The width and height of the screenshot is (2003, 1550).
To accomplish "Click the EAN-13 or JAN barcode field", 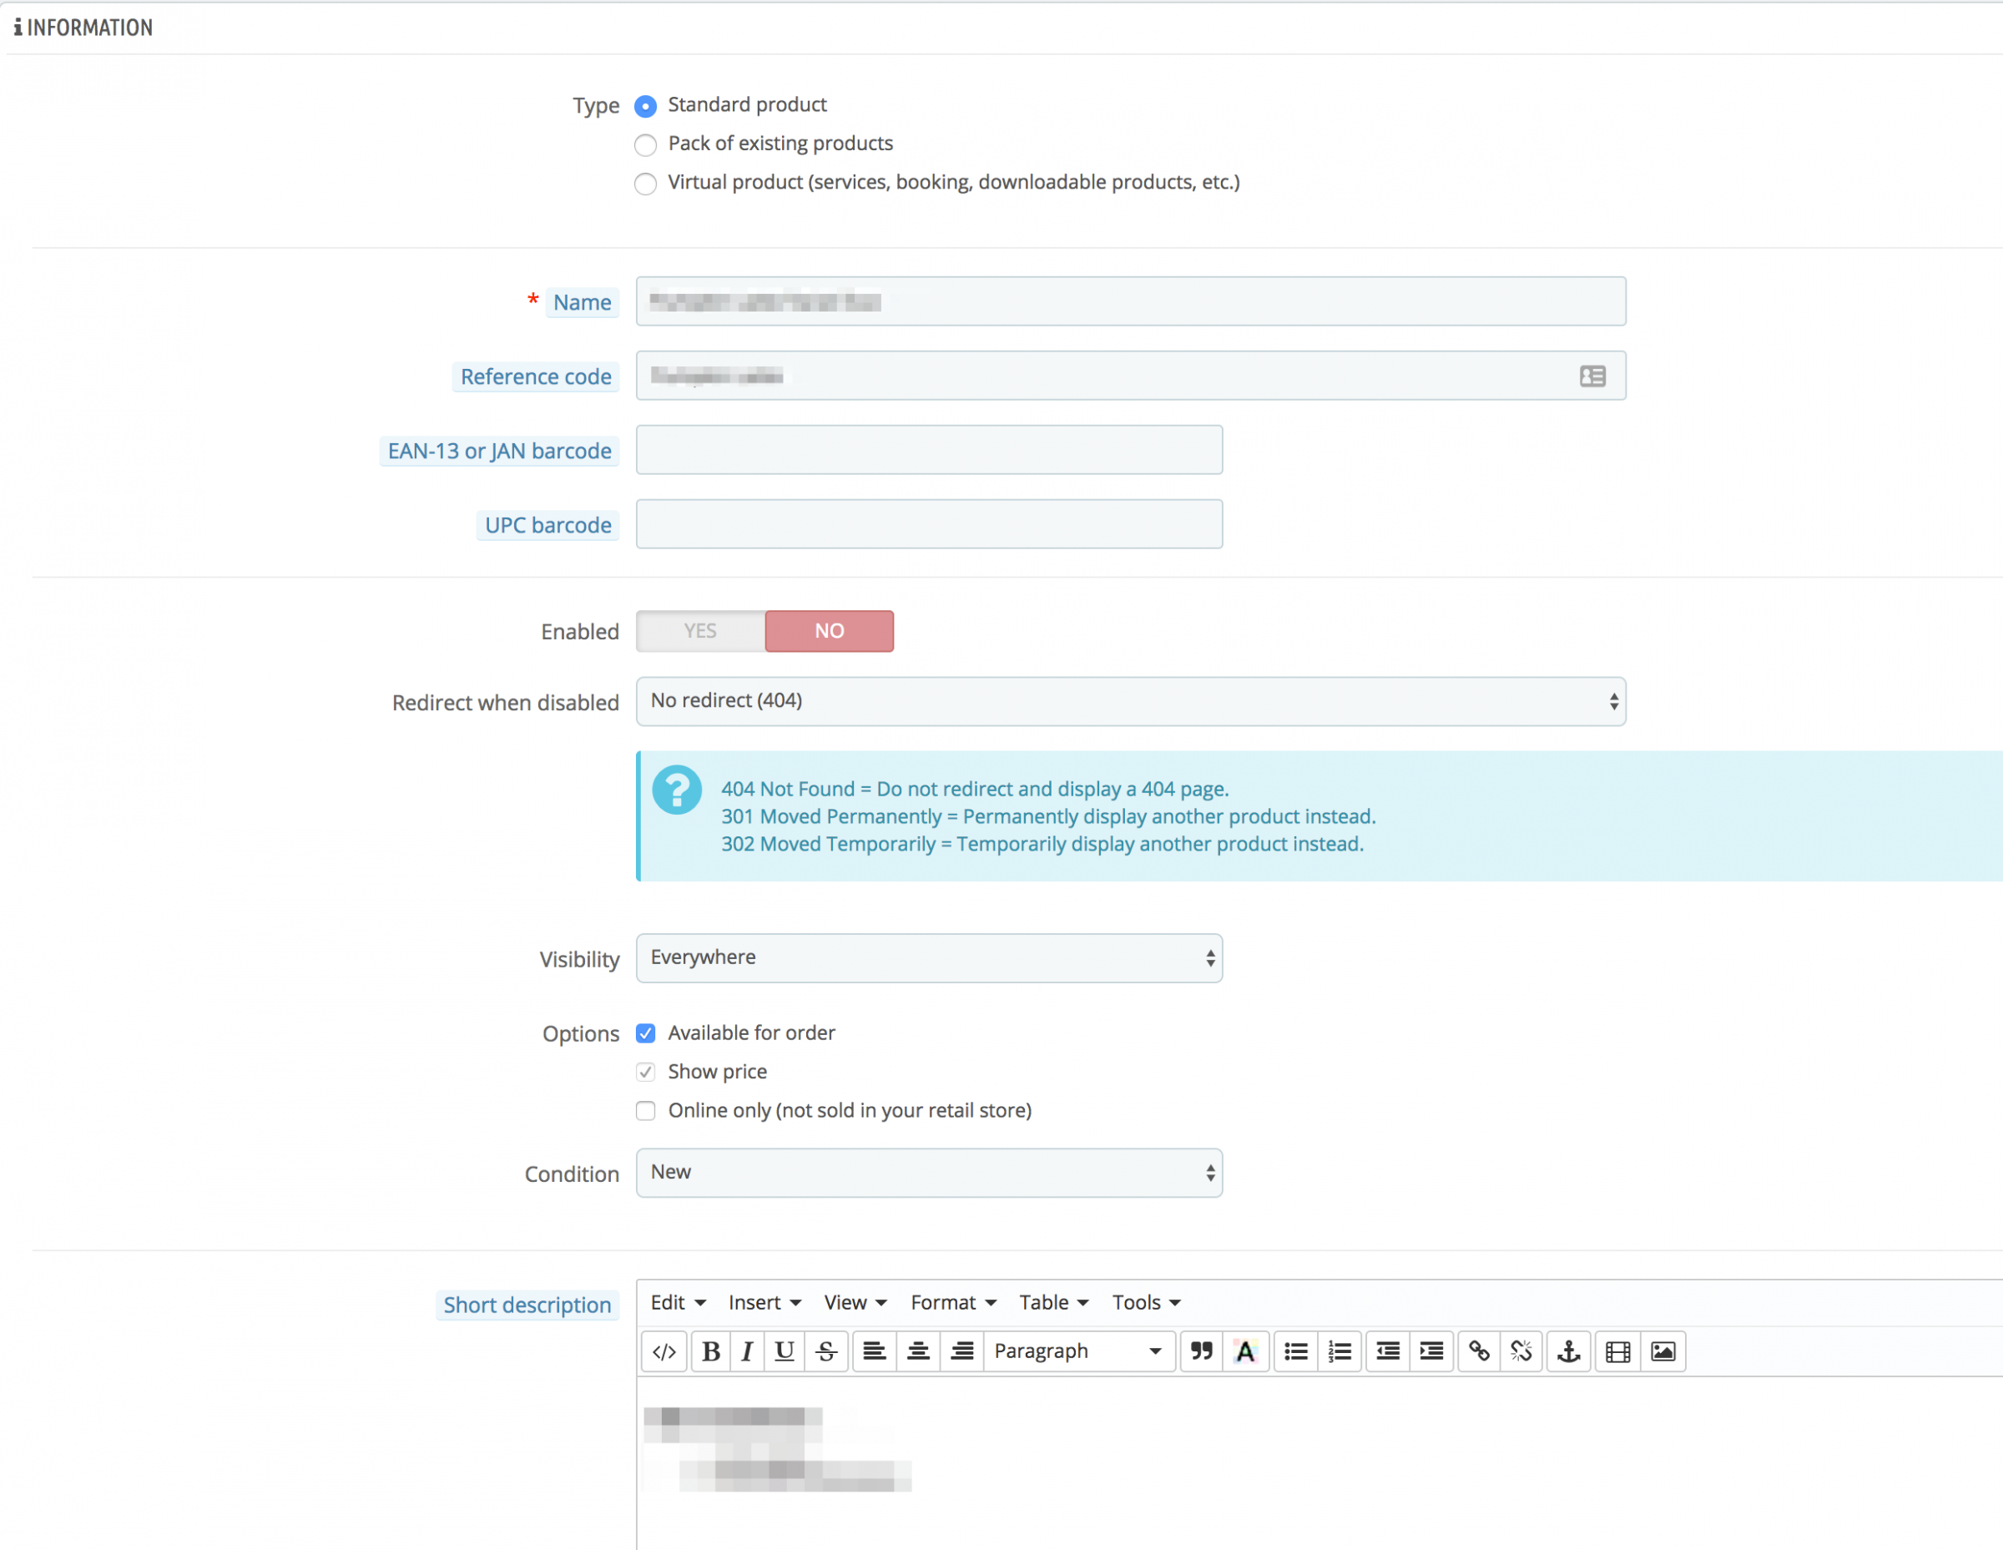I will coord(928,451).
